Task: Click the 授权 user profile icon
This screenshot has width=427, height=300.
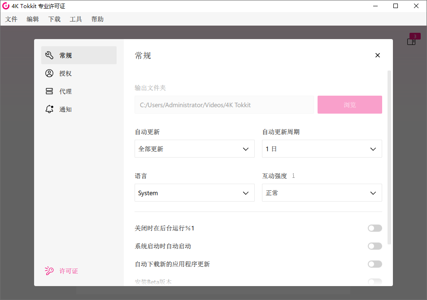Action: pyautogui.click(x=49, y=73)
